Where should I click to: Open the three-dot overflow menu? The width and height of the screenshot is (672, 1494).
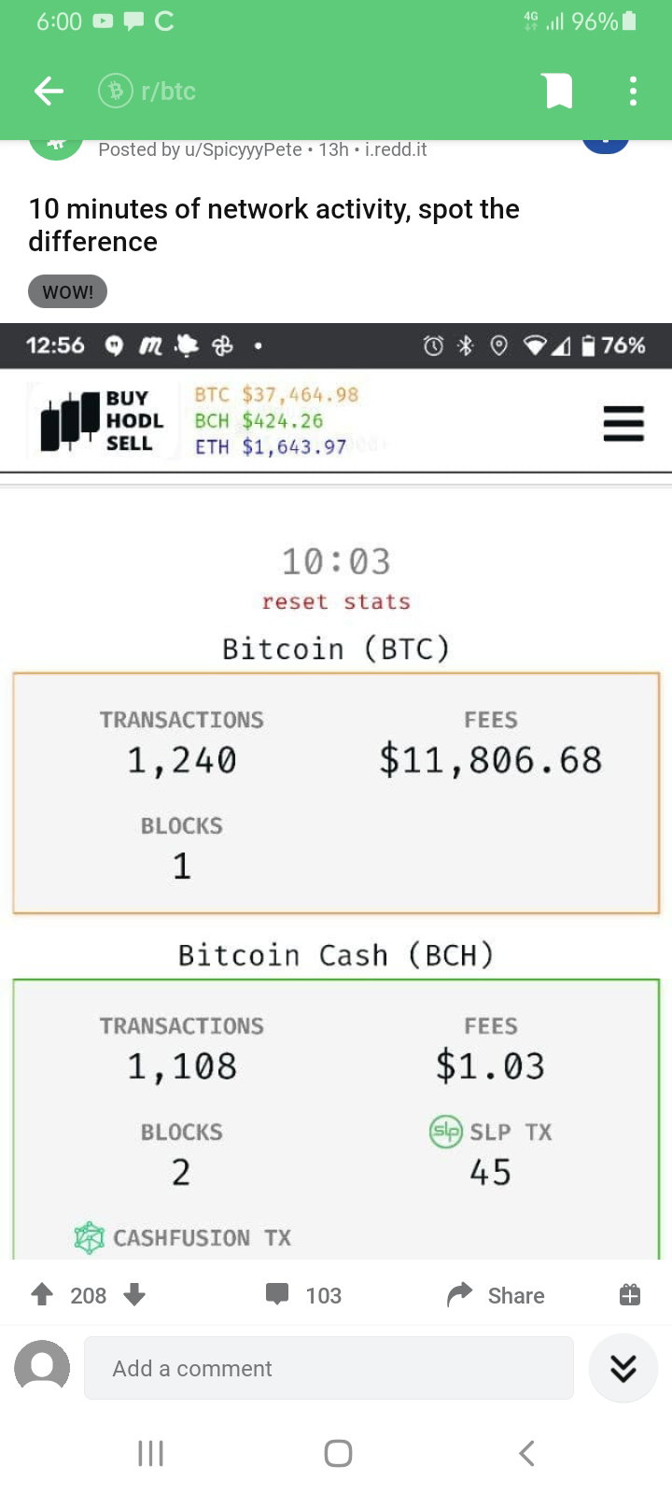[633, 91]
